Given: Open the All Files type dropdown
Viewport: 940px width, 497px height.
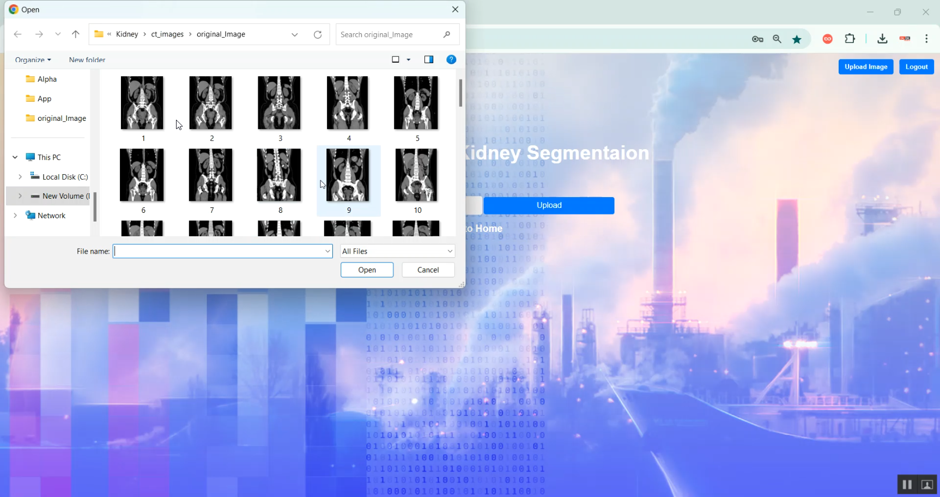Looking at the screenshot, I should [x=398, y=251].
